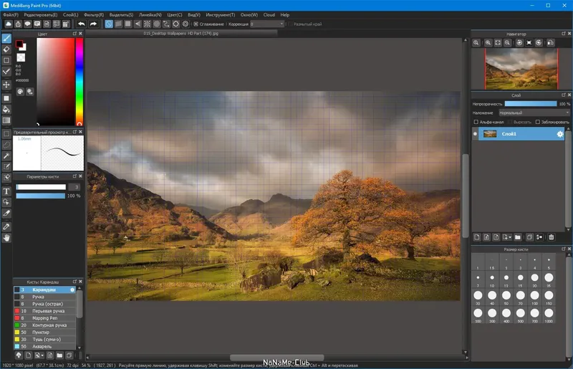Click the red saturation color square
This screenshot has height=369, width=573.
point(56,82)
